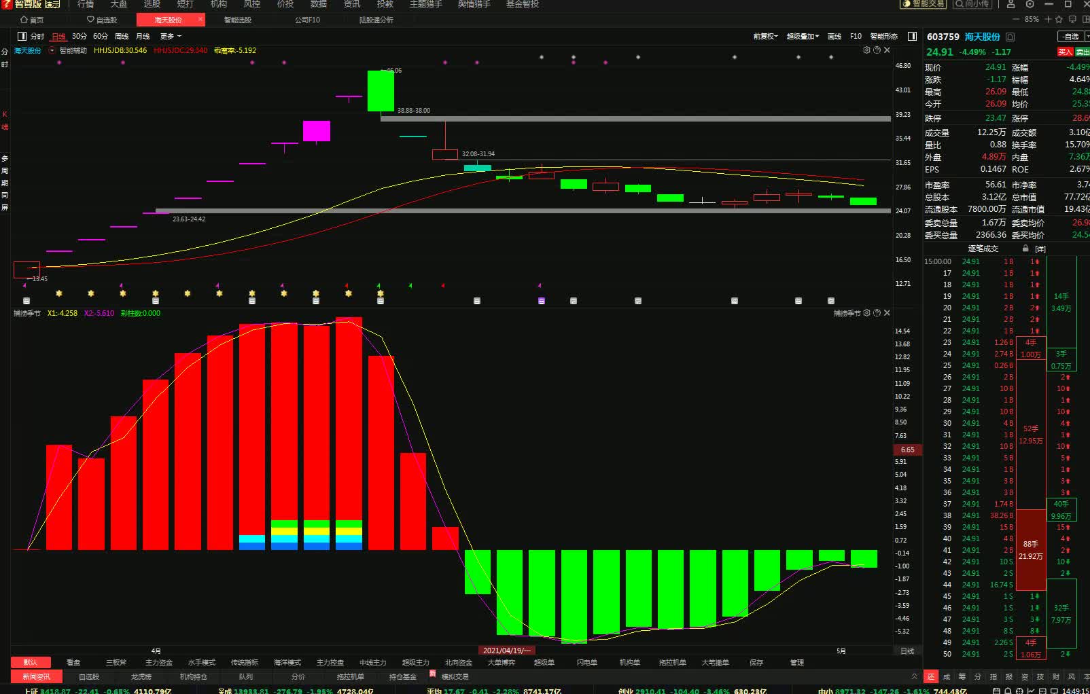The height and width of the screenshot is (694, 1090).
Task: Click the monitor display icon near zoom
Action: pos(1072,20)
